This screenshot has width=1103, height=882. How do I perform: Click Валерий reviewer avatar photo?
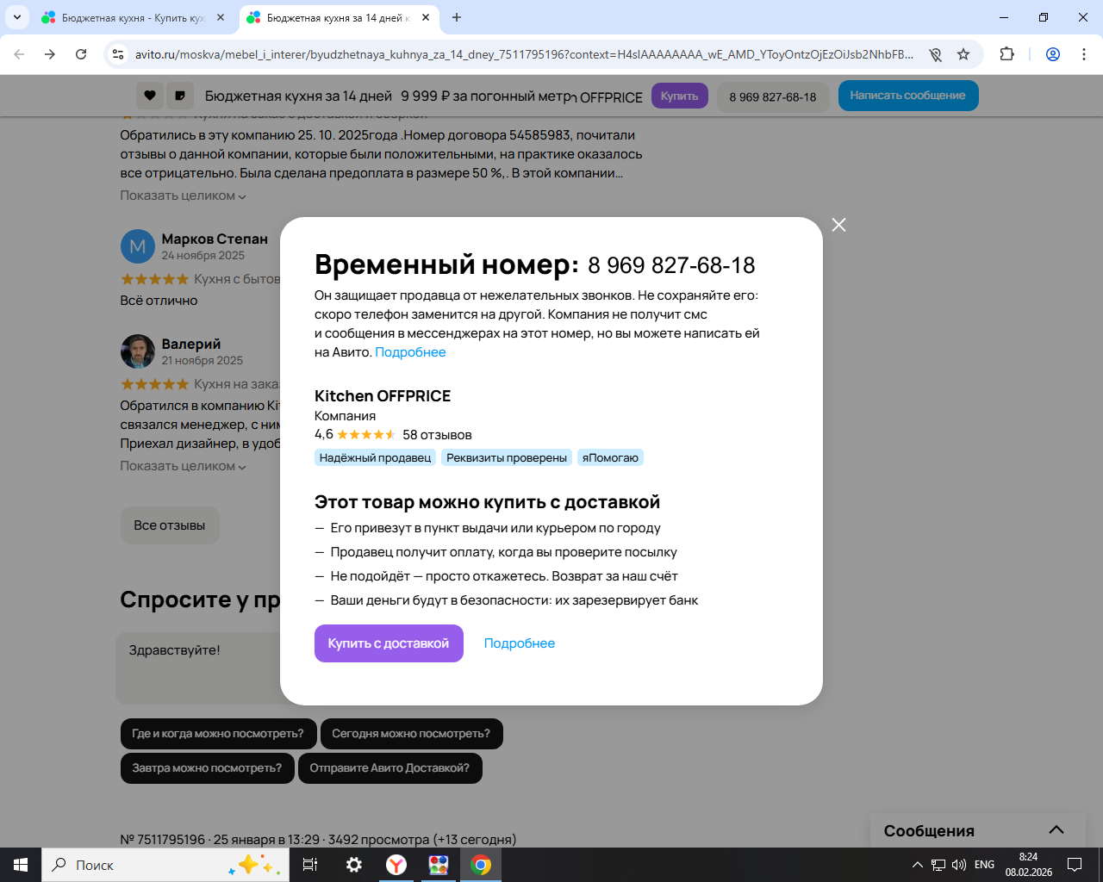pos(138,352)
